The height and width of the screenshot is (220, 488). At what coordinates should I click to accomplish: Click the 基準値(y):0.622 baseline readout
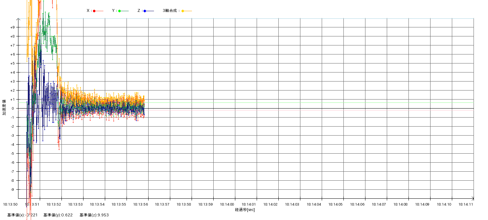[x=58, y=215]
